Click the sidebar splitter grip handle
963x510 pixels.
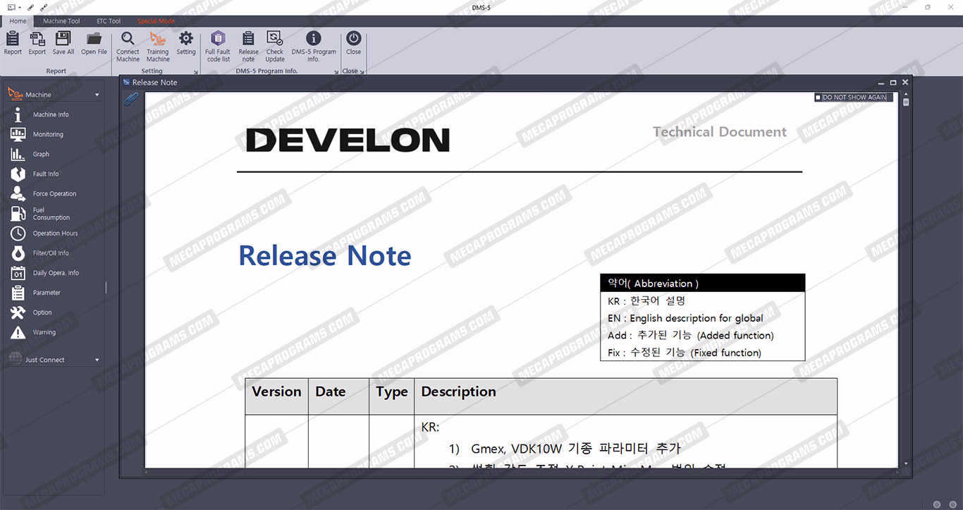(x=106, y=288)
